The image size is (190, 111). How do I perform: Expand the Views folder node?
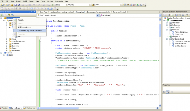point(7,39)
